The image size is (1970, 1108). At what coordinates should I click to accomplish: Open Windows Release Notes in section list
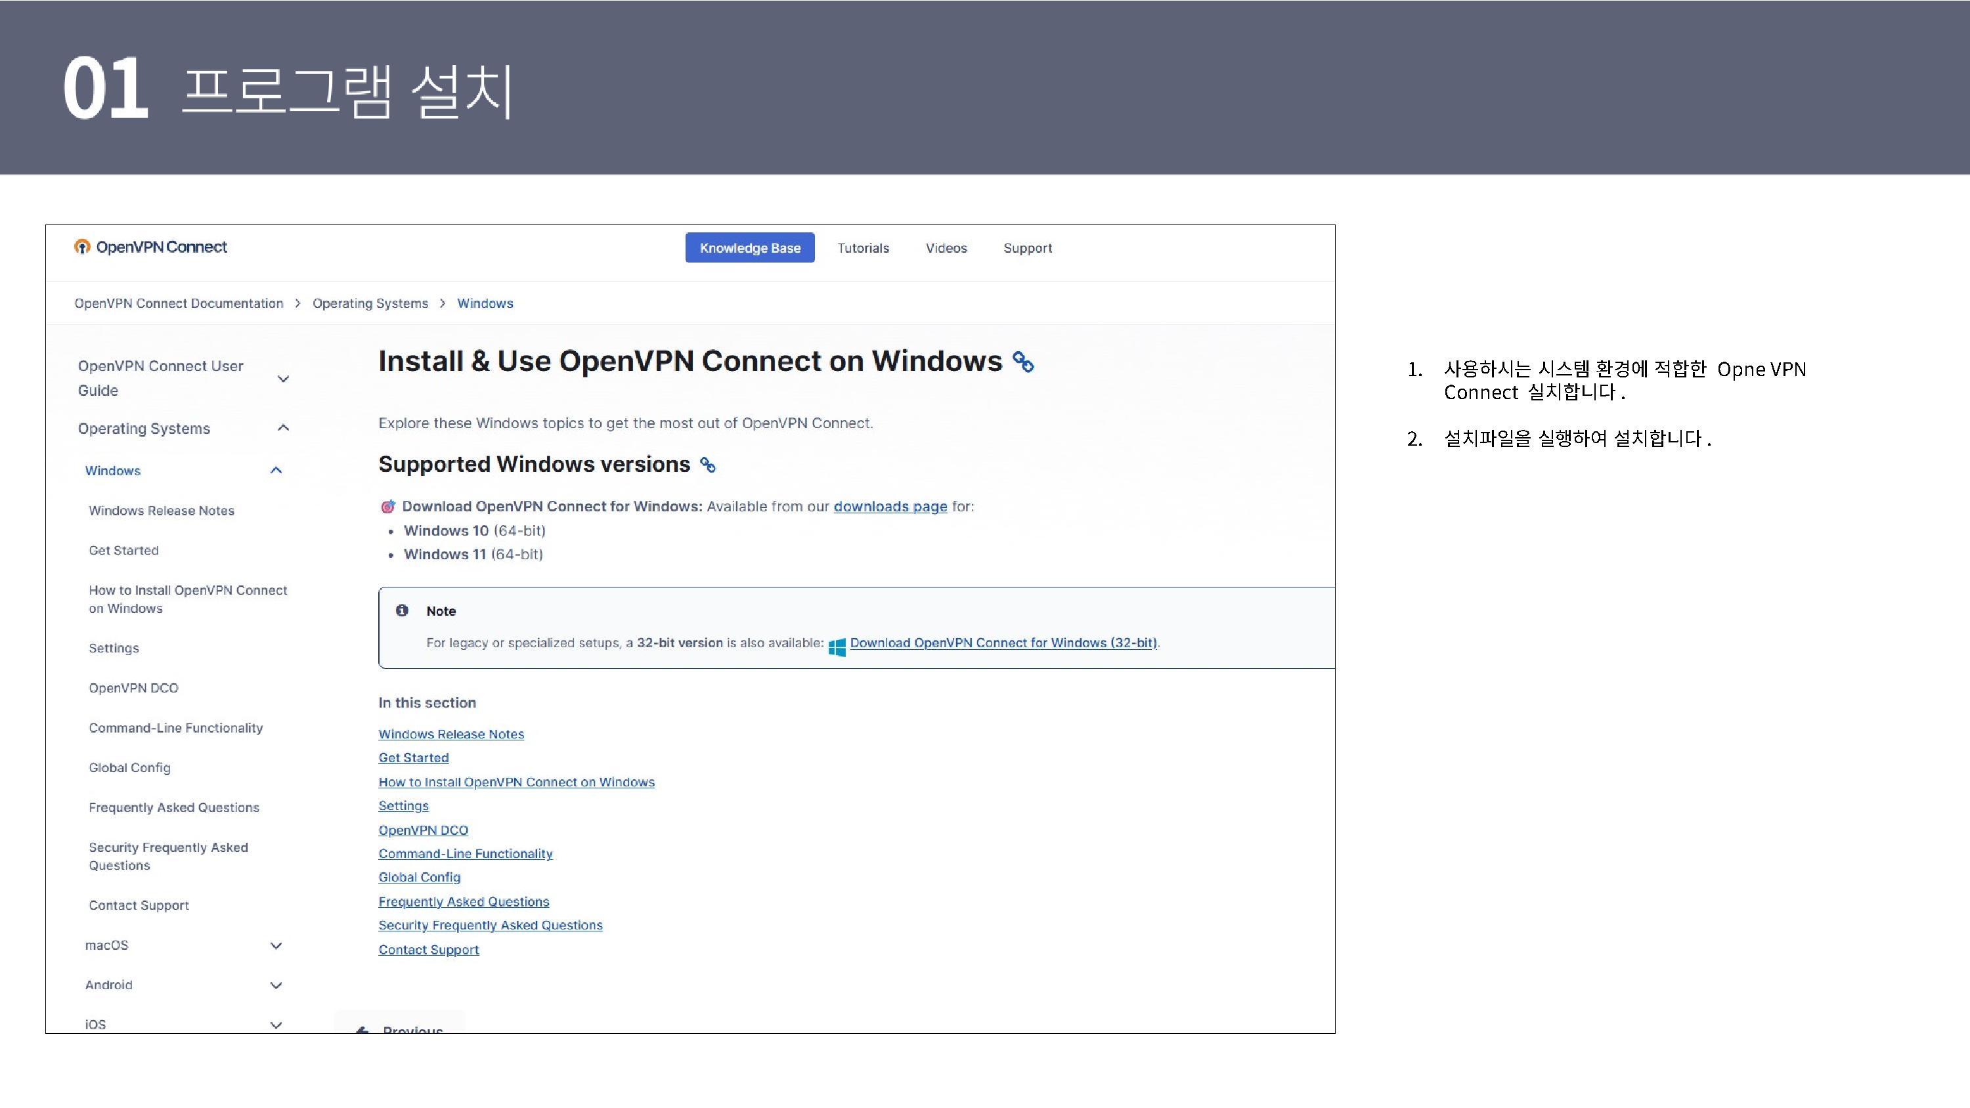451,734
